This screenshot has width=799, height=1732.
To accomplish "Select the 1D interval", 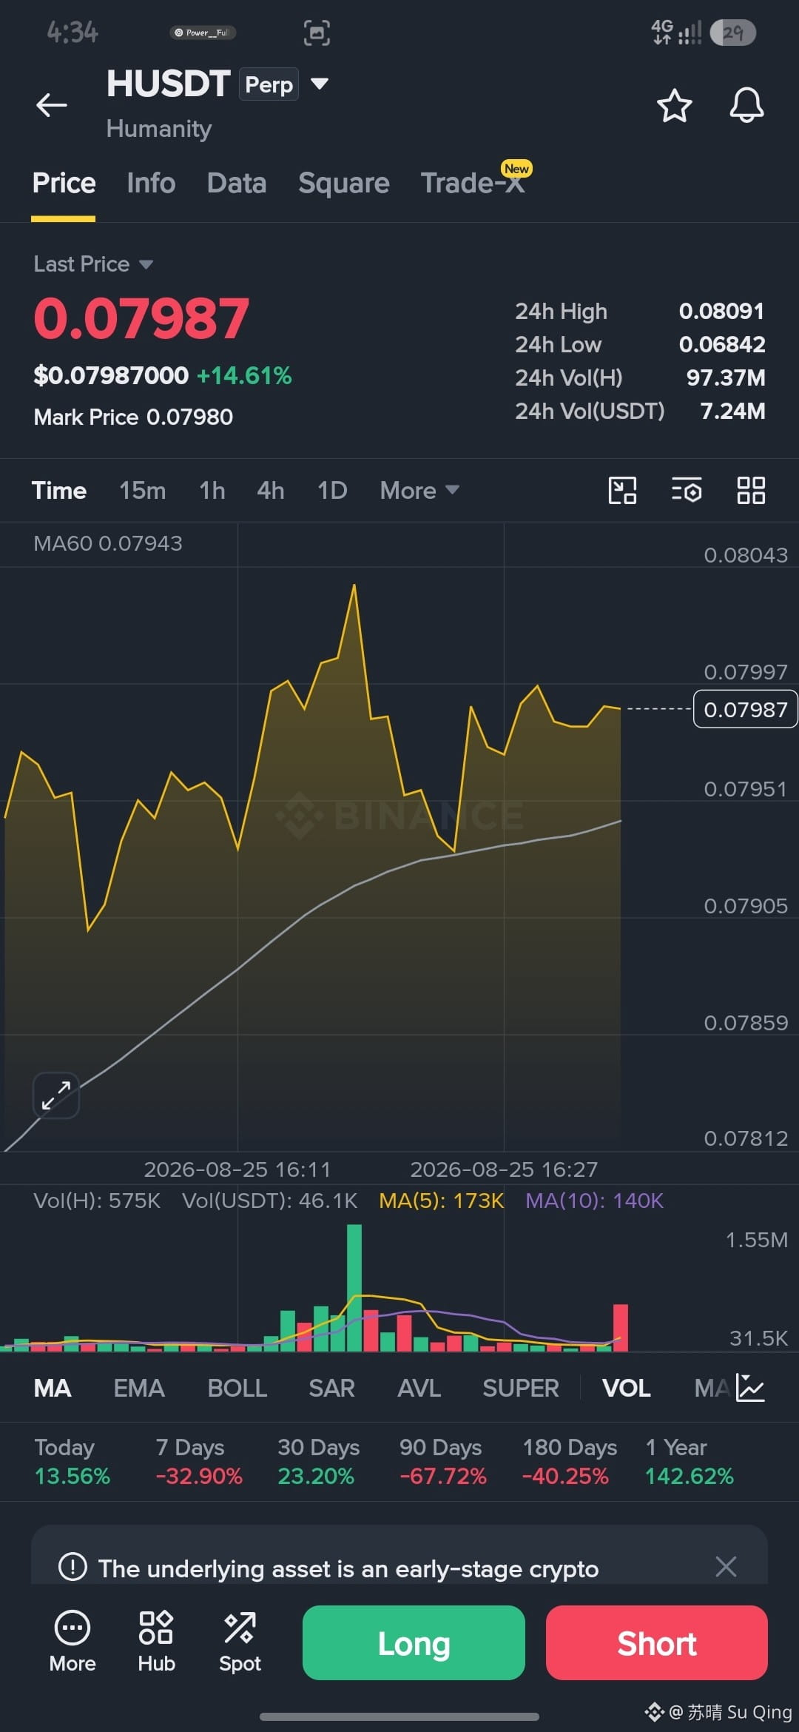I will tap(332, 490).
